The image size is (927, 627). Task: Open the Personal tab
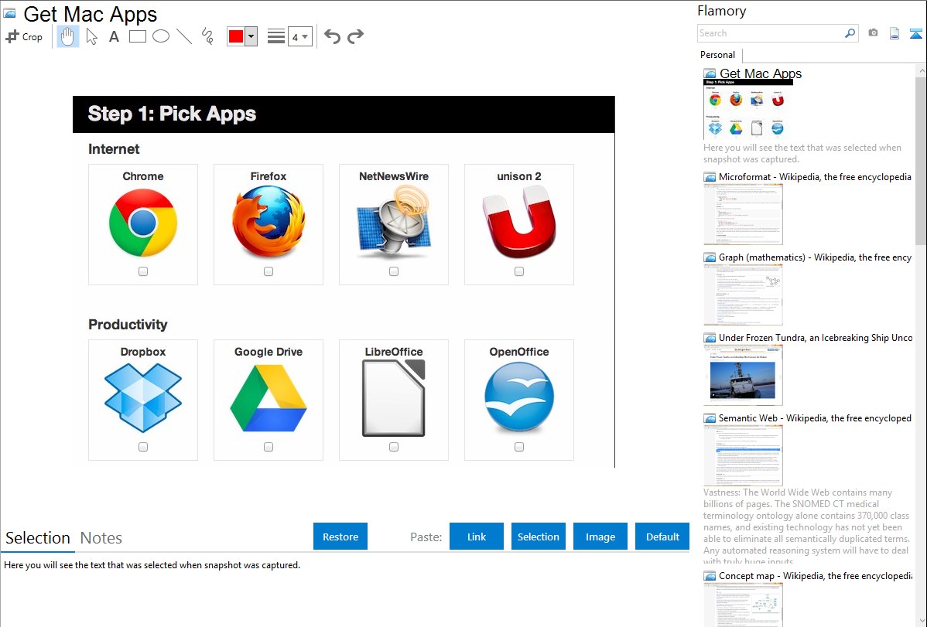718,55
